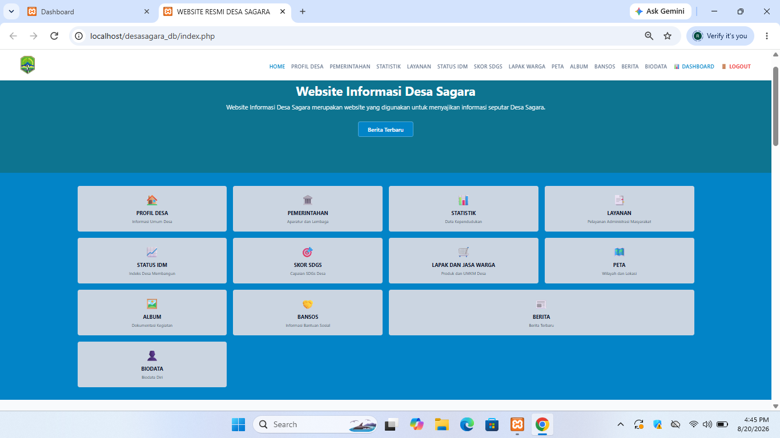Open the Windows Start menu

pos(238,424)
